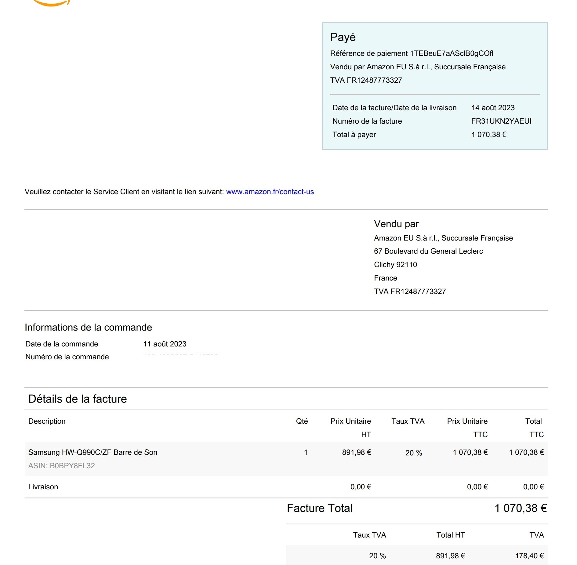Select TVA FR12487773327 in the blue box
The height and width of the screenshot is (565, 577).
[x=366, y=80]
